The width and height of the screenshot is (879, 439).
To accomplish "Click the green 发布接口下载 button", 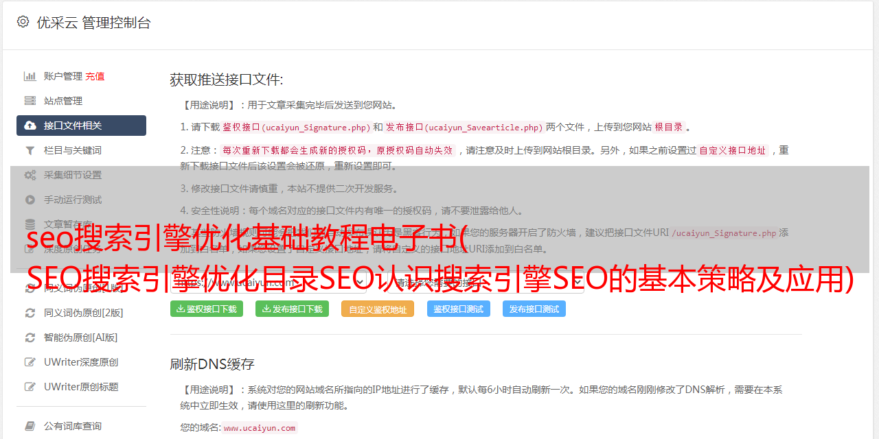I will coord(292,309).
